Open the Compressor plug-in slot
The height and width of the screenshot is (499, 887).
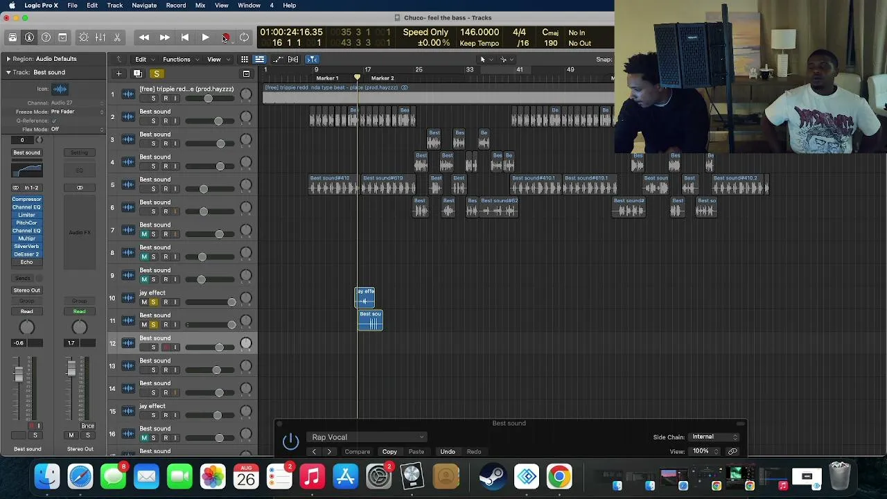[x=26, y=200]
